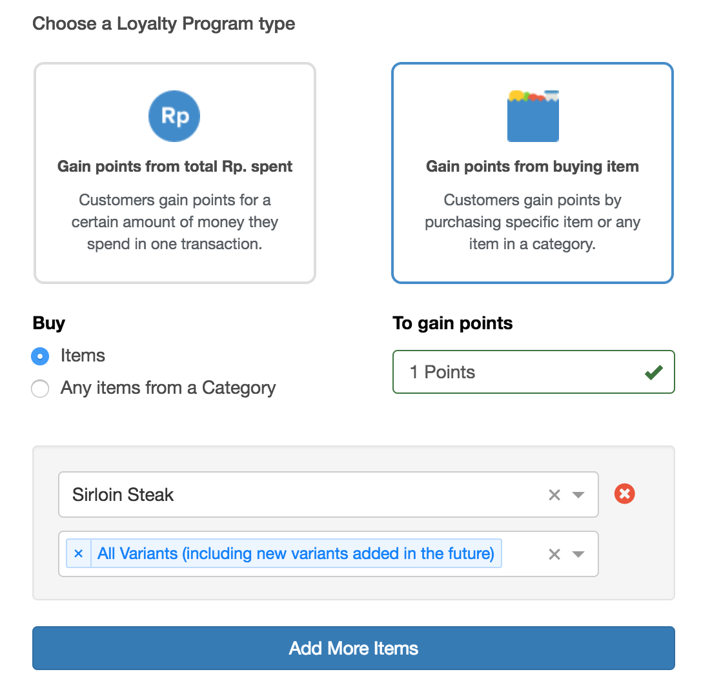Remove the Sirloin Steak row with red delete icon
701x683 pixels.
click(x=624, y=494)
